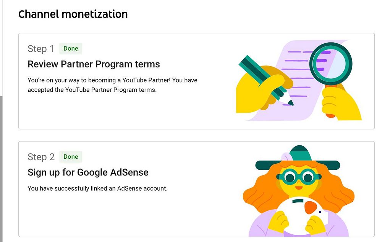Viewport: 382px width, 242px height.
Task: Click the Done badge for Step 2
Action: coord(71,157)
